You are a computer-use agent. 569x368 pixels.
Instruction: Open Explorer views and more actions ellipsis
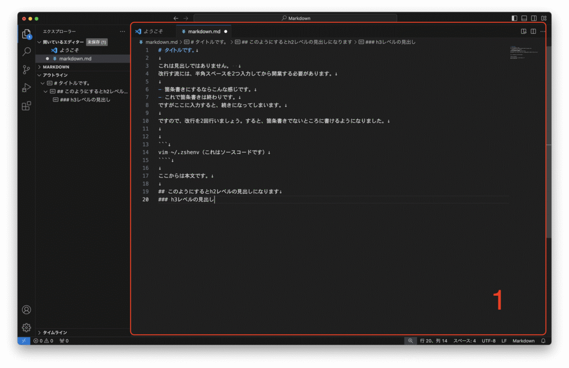[123, 32]
